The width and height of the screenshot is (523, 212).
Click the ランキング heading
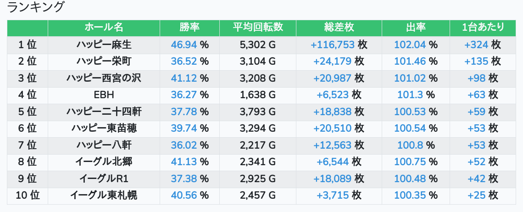pos(36,7)
